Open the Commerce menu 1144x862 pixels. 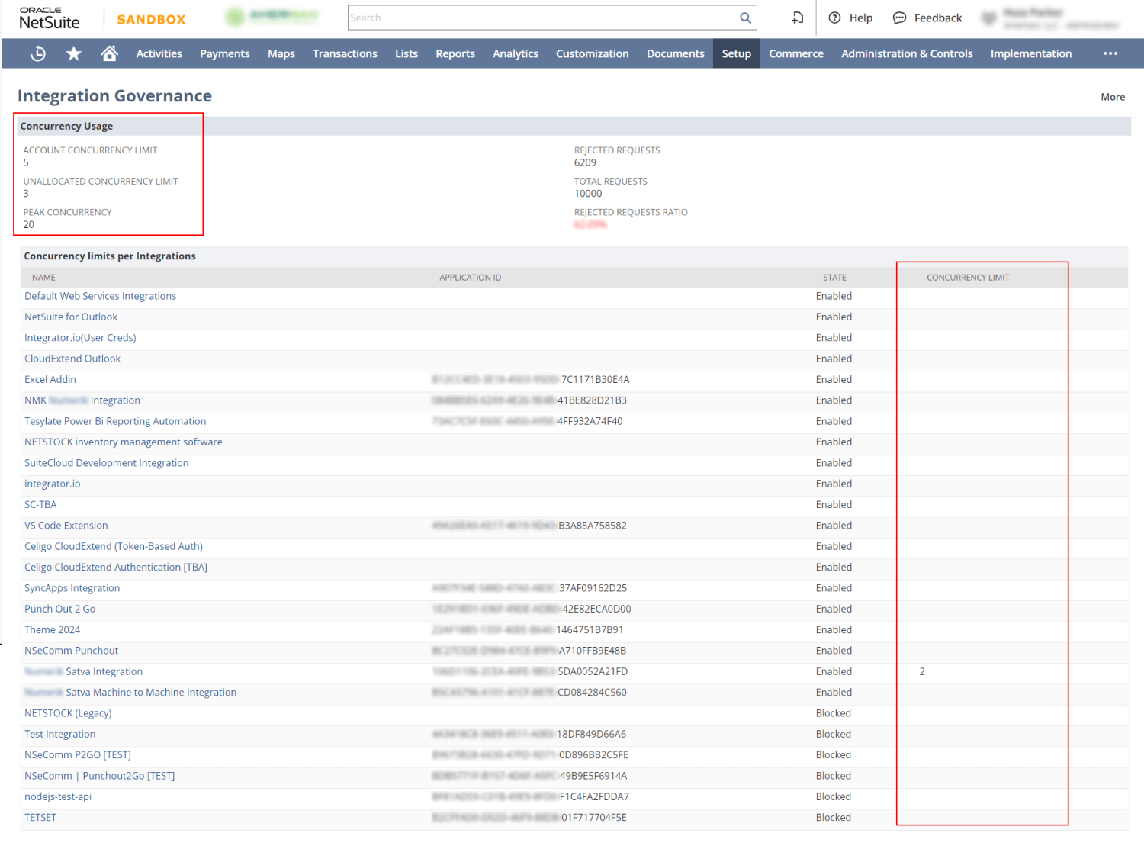[796, 53]
